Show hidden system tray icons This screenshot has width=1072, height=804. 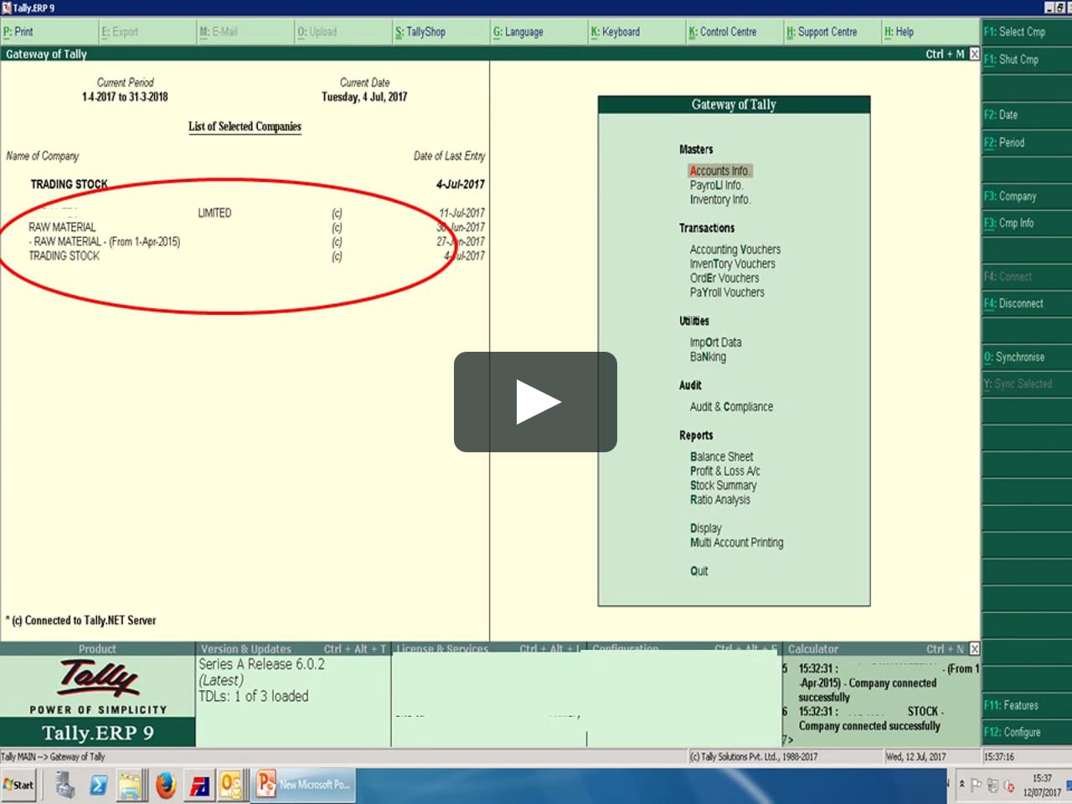(x=961, y=785)
